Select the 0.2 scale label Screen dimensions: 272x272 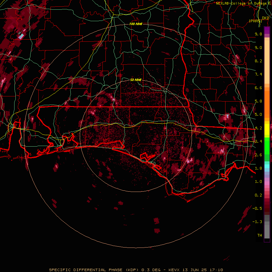pyautogui.click(x=258, y=195)
